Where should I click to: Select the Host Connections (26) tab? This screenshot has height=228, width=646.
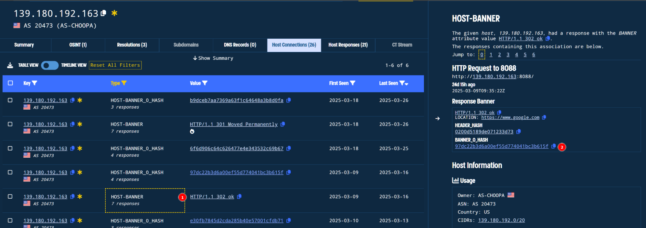click(x=294, y=45)
